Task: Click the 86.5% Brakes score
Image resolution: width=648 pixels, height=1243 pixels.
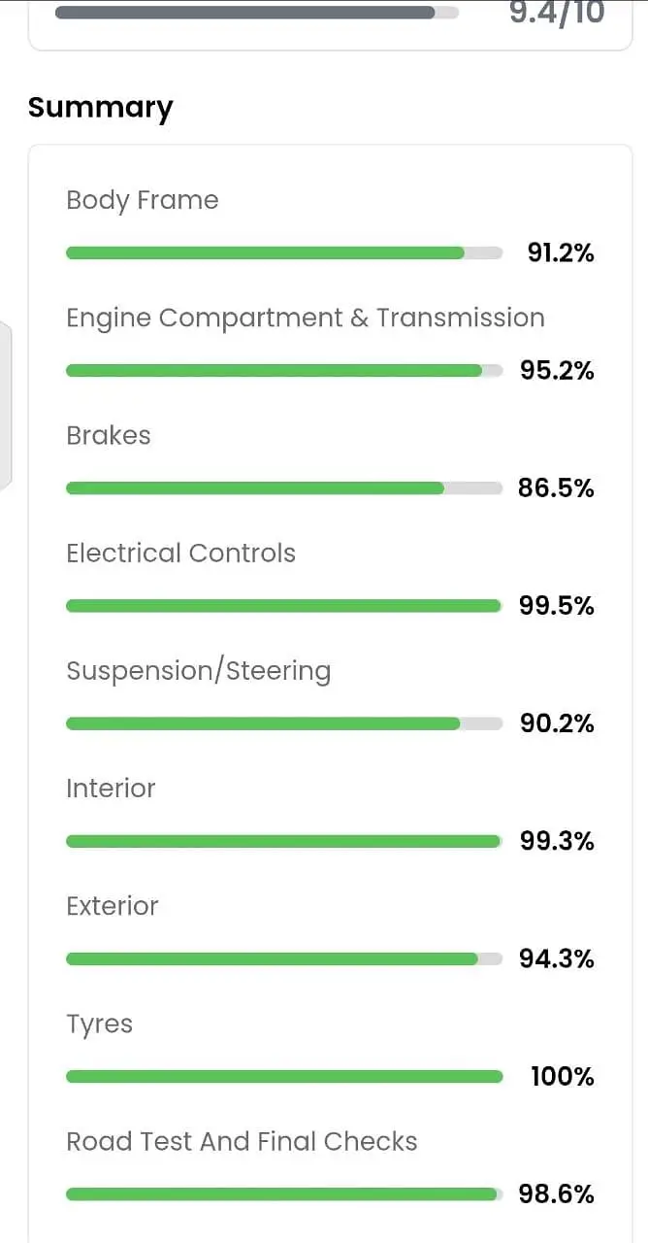Action: (556, 488)
